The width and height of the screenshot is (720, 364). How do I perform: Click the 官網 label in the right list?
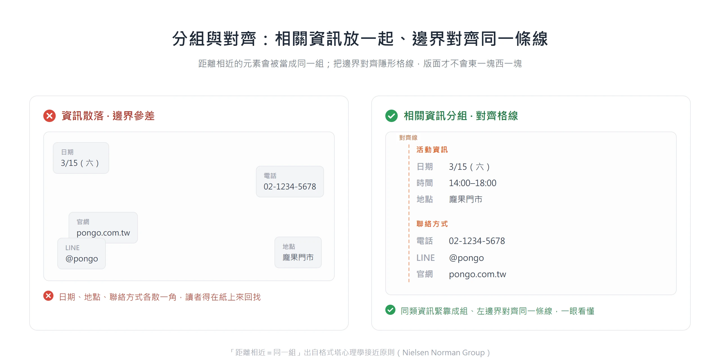point(425,274)
